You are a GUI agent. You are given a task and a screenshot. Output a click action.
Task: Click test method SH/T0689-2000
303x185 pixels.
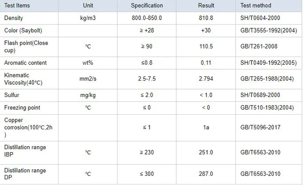coord(260,95)
